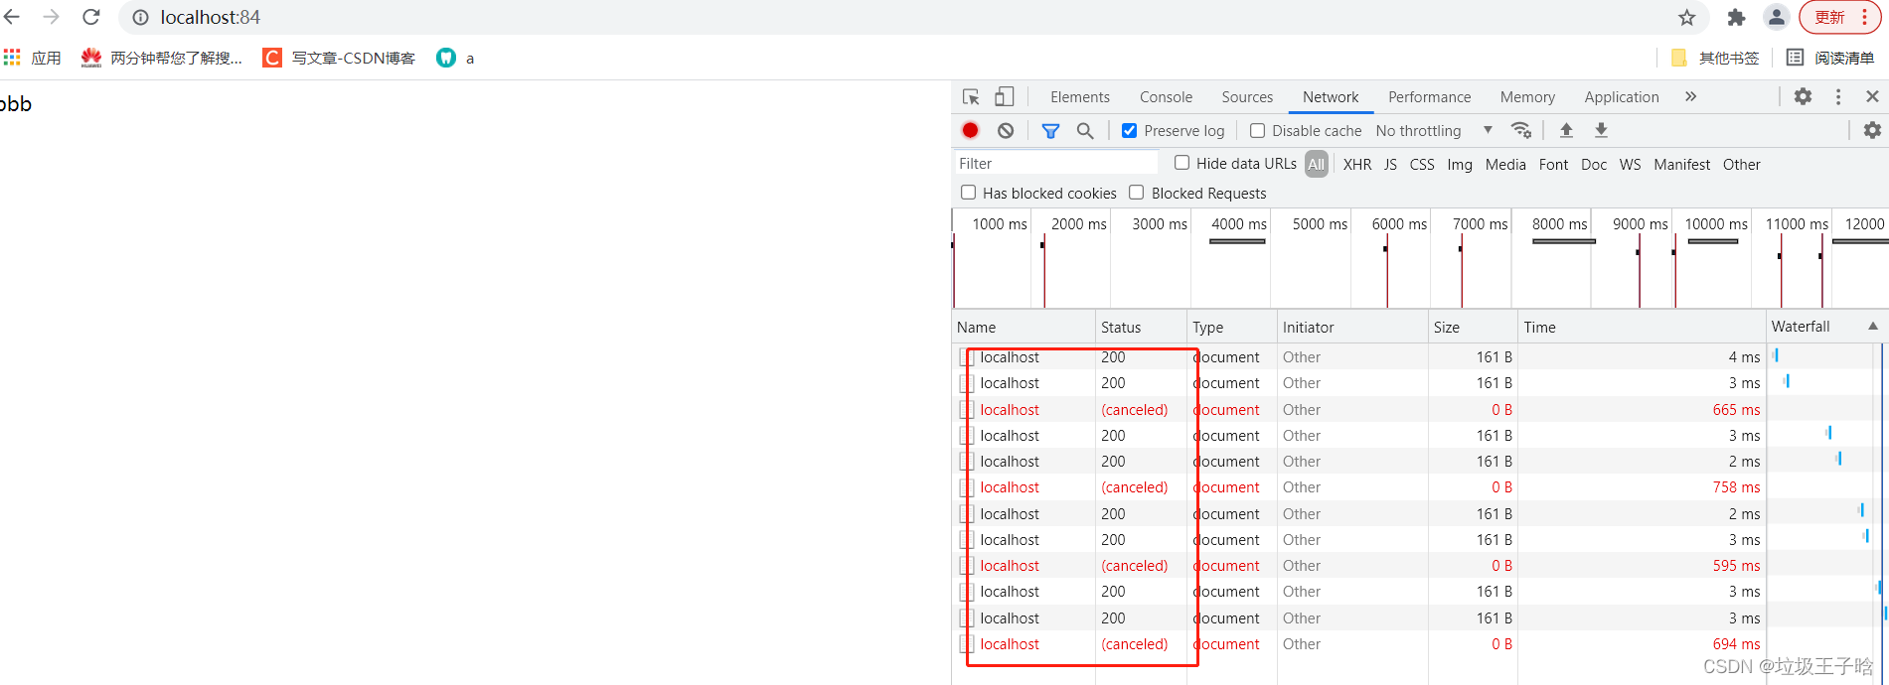Open network conditions wifi icon
Screen dimensions: 1889x685
(1520, 130)
